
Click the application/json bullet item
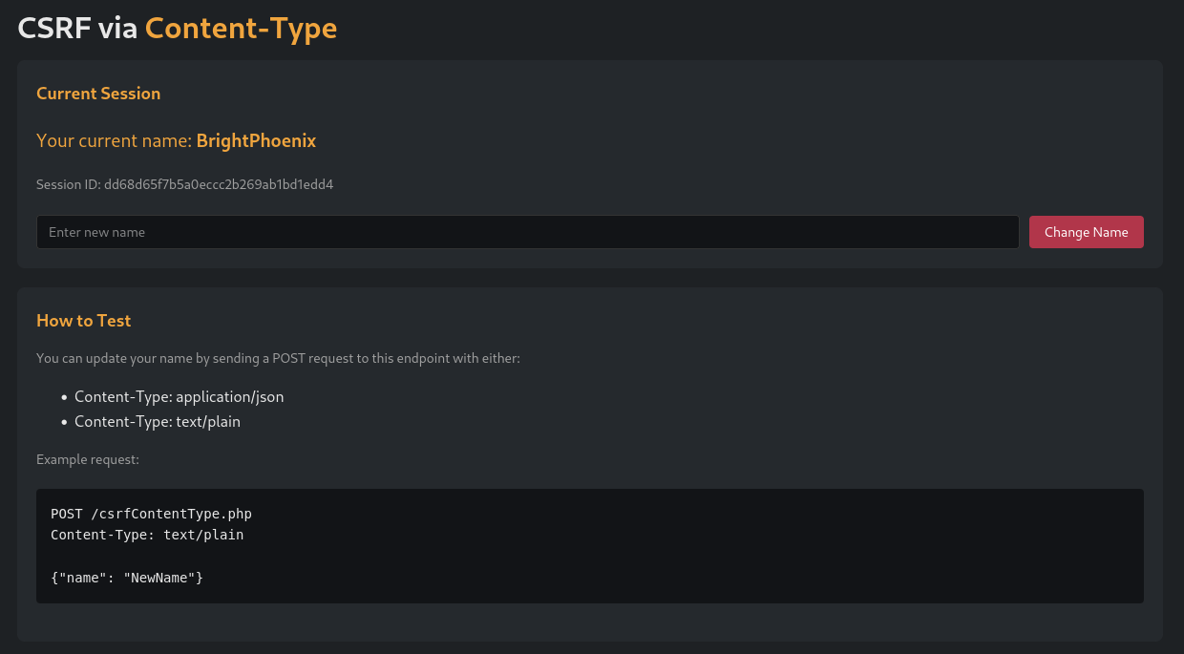pos(179,396)
